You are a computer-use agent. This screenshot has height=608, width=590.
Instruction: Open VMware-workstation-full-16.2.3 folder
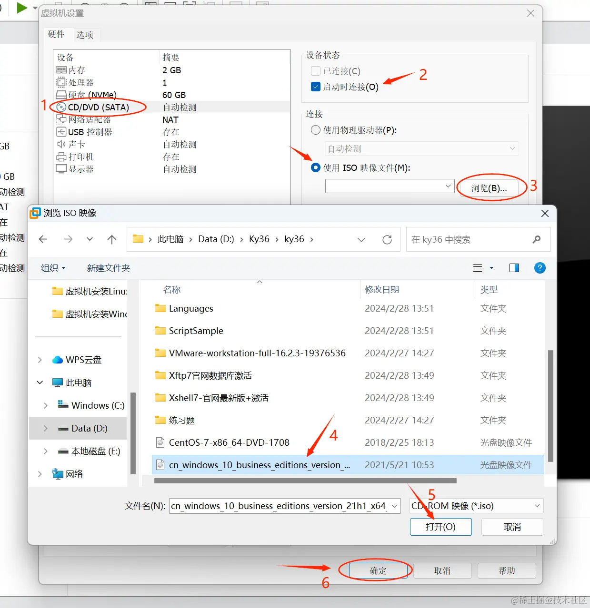tap(257, 353)
